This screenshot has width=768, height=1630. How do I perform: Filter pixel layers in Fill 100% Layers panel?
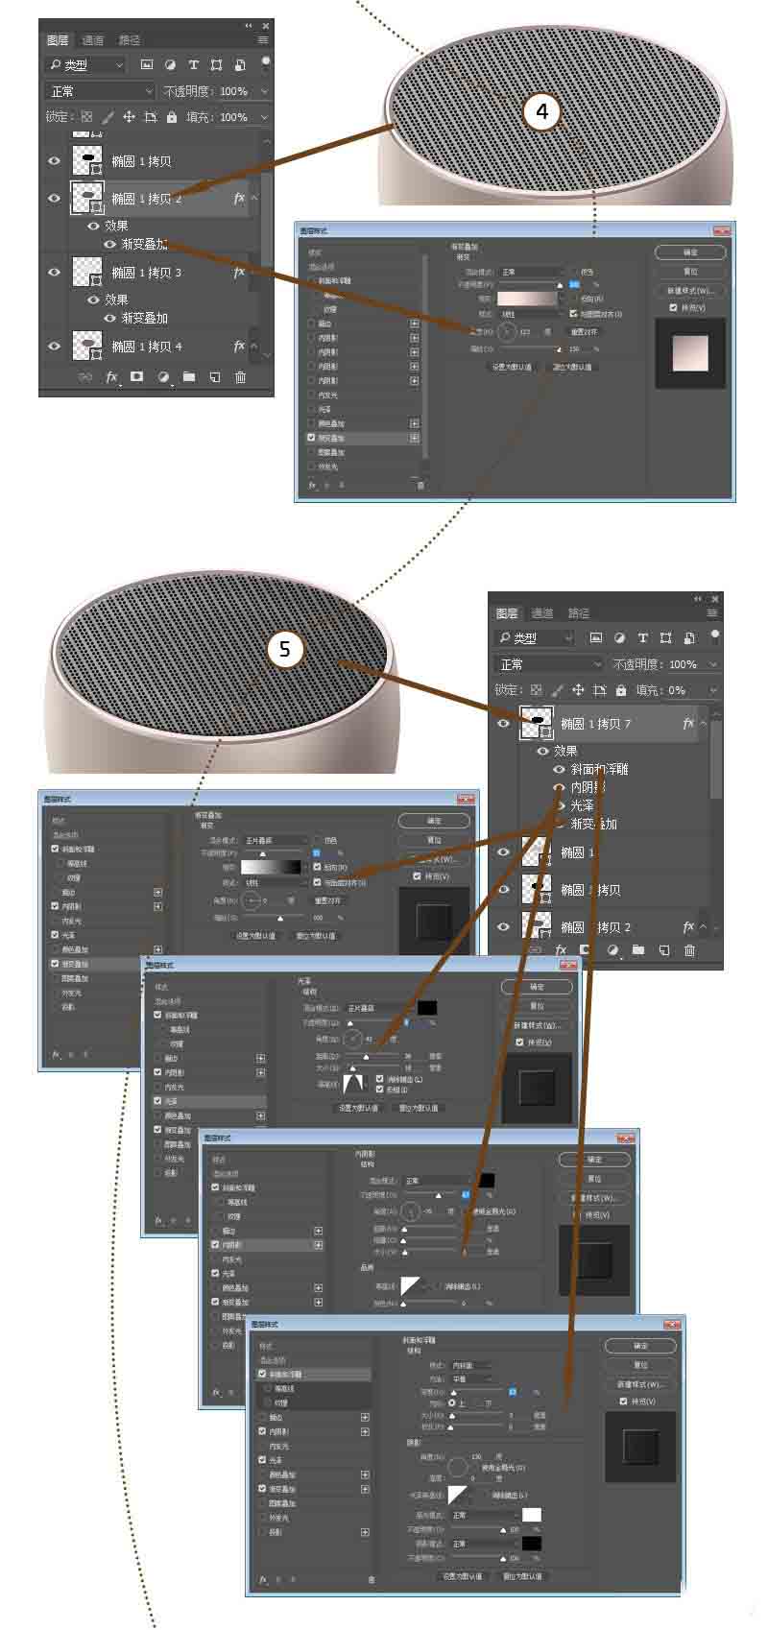(x=147, y=64)
